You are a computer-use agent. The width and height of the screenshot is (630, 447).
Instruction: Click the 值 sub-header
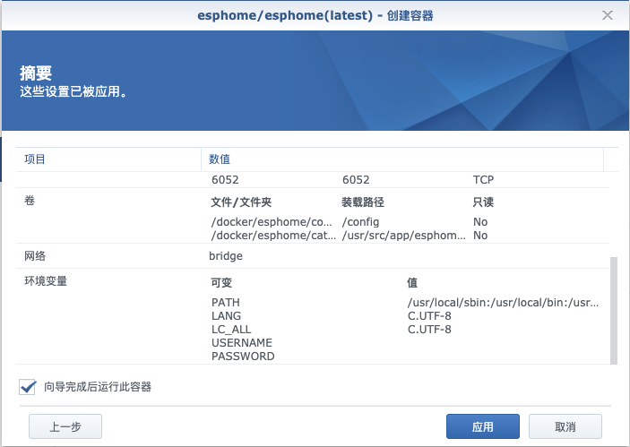[412, 283]
